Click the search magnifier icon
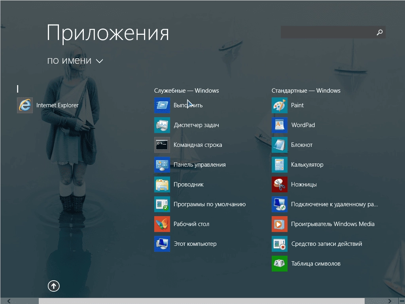Image resolution: width=405 pixels, height=304 pixels. (x=379, y=32)
